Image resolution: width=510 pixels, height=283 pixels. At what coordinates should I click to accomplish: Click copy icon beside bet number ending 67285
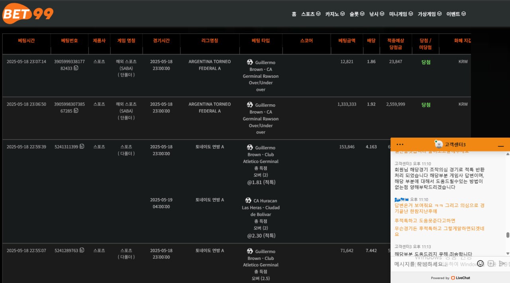tap(76, 111)
